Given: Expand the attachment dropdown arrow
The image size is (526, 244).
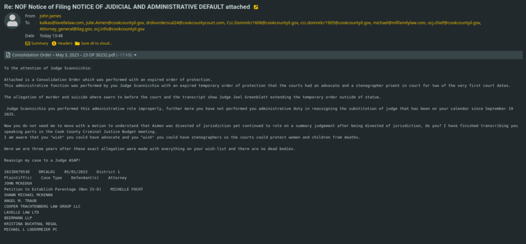Looking at the screenshot, I should point(135,54).
